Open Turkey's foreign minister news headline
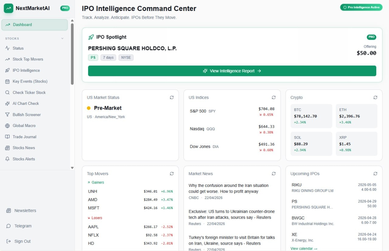This screenshot has height=251, width=389. (x=232, y=240)
